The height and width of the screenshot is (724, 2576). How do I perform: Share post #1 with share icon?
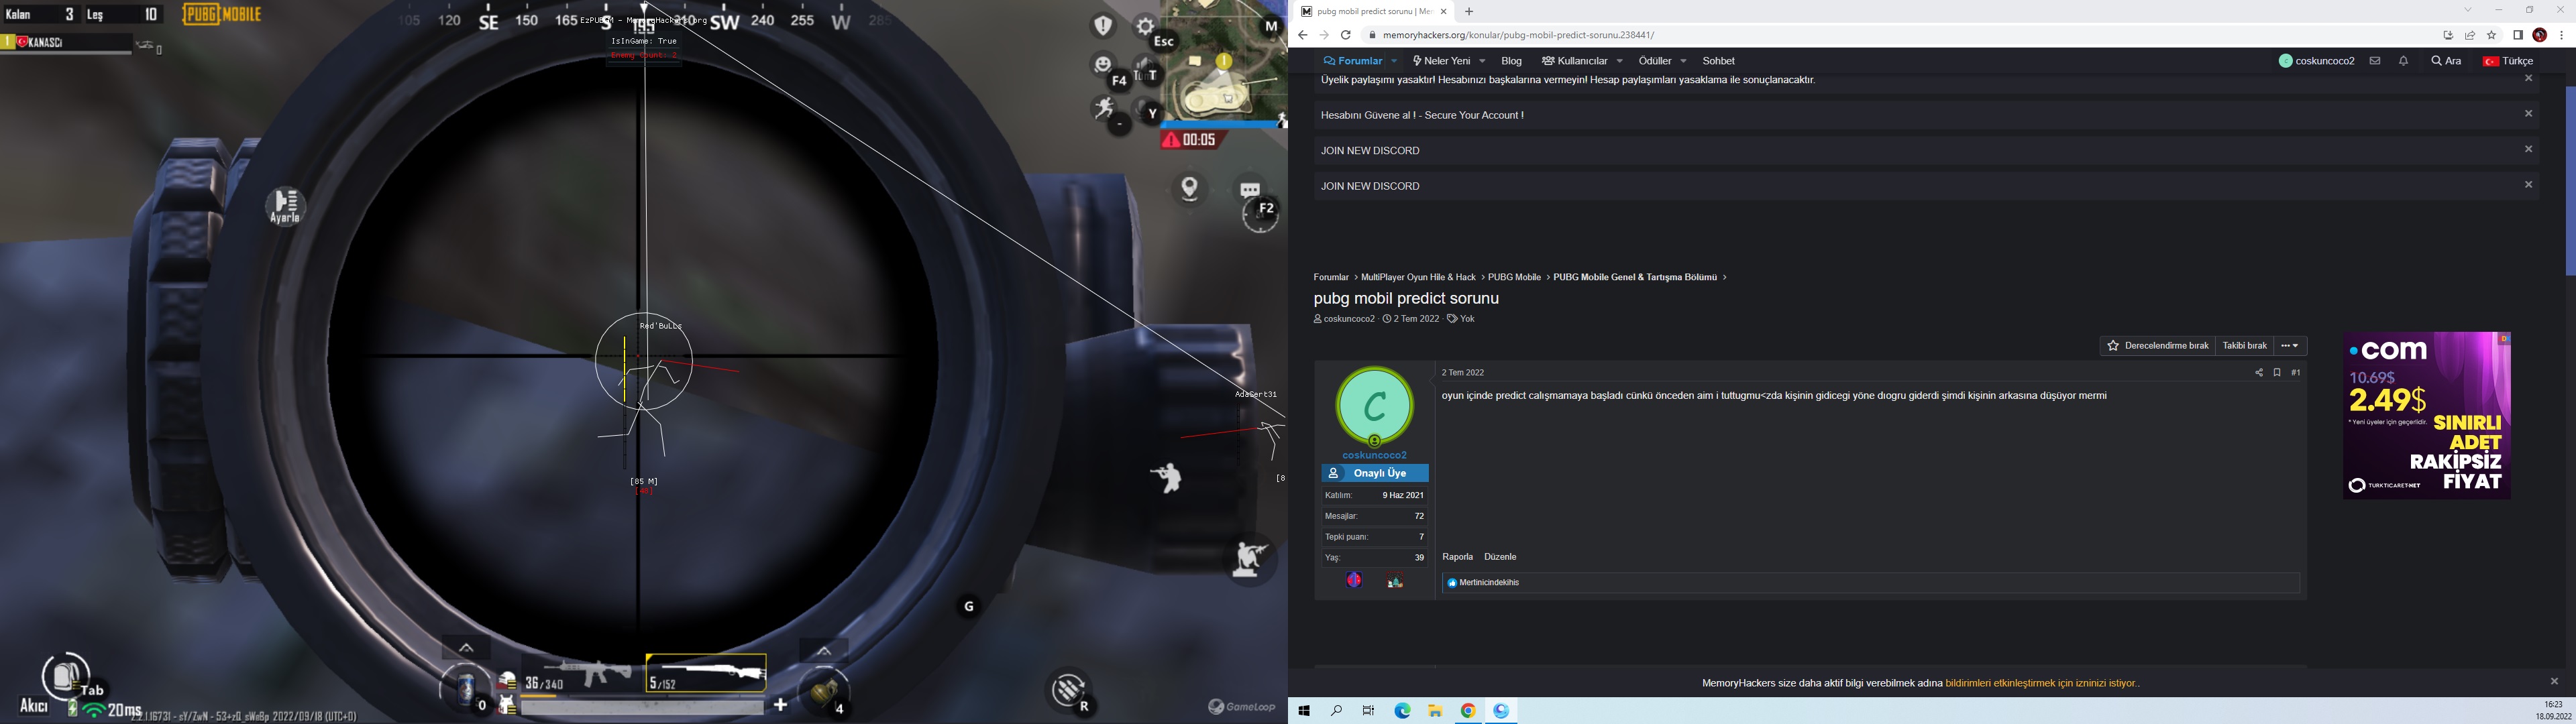tap(2258, 373)
